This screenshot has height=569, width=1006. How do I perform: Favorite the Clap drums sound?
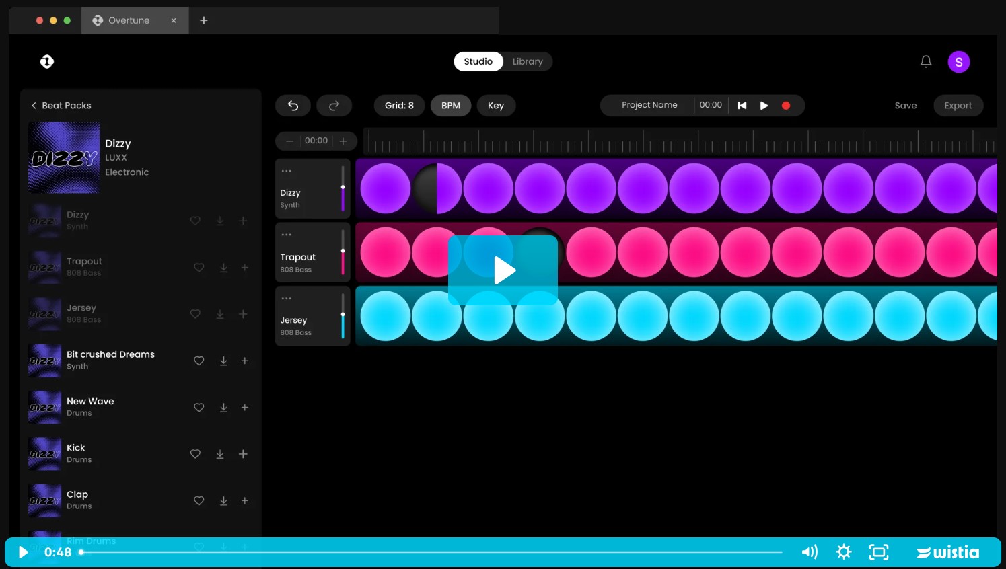coord(199,501)
